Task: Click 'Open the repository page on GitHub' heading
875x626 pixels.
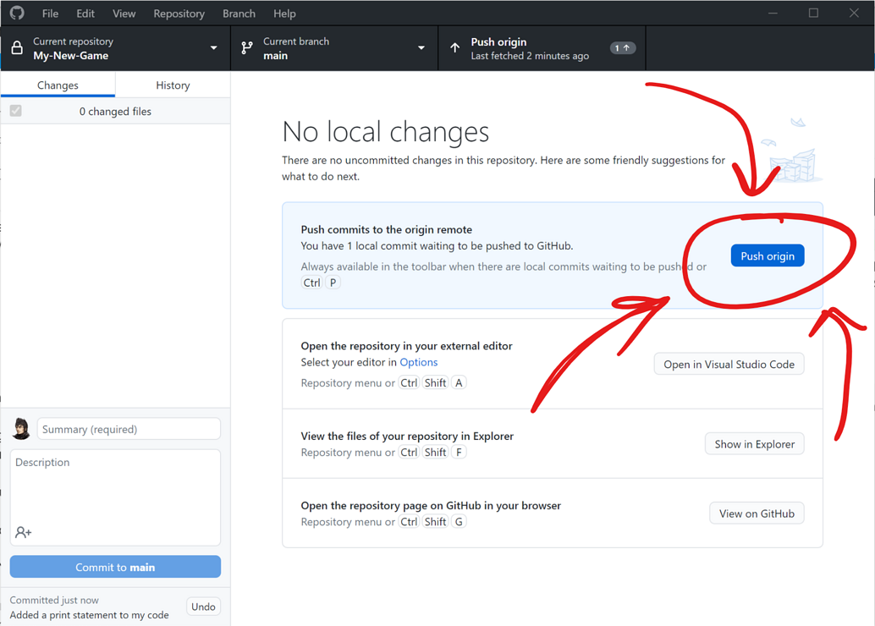Action: (431, 506)
